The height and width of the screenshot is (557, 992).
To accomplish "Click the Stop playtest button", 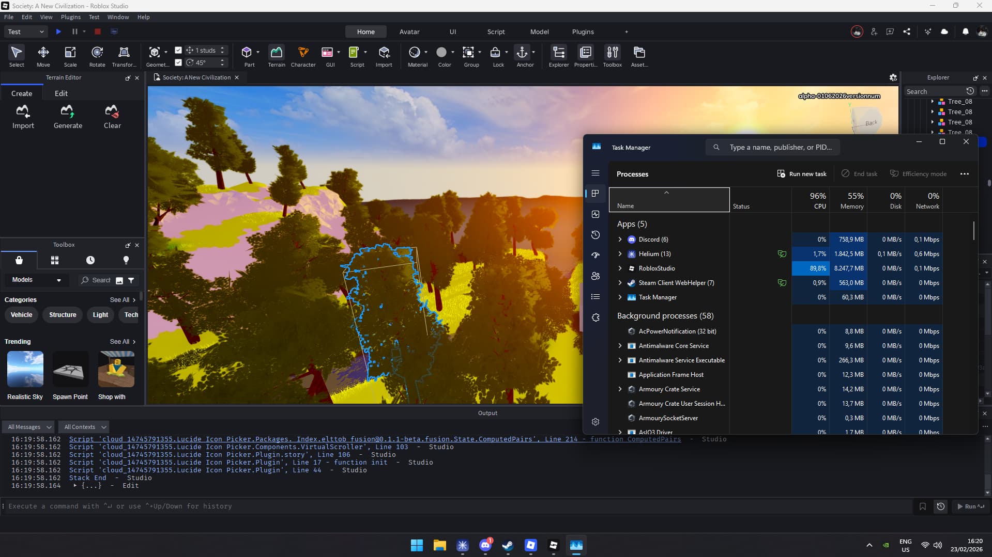I will tap(97, 31).
